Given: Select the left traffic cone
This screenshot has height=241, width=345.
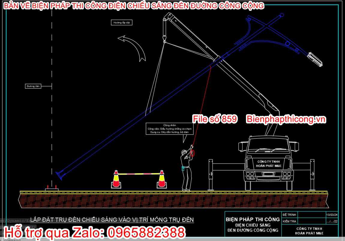Looking at the screenshot, I should pyautogui.click(x=116, y=179).
